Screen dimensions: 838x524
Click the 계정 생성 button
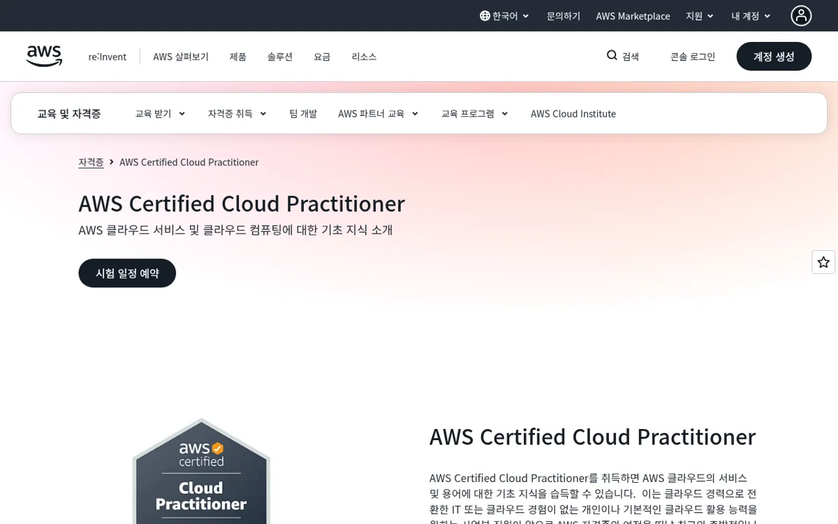coord(774,57)
